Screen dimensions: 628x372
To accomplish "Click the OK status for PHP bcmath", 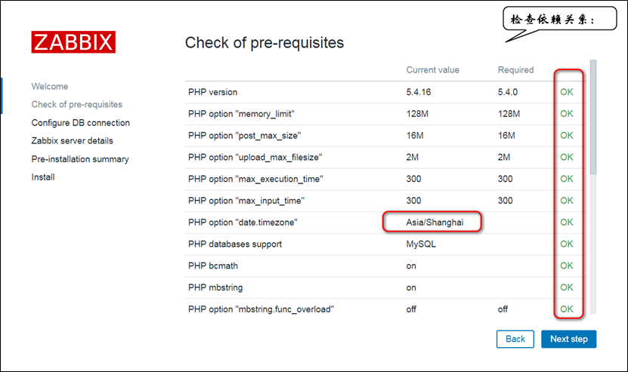I will pyautogui.click(x=566, y=266).
